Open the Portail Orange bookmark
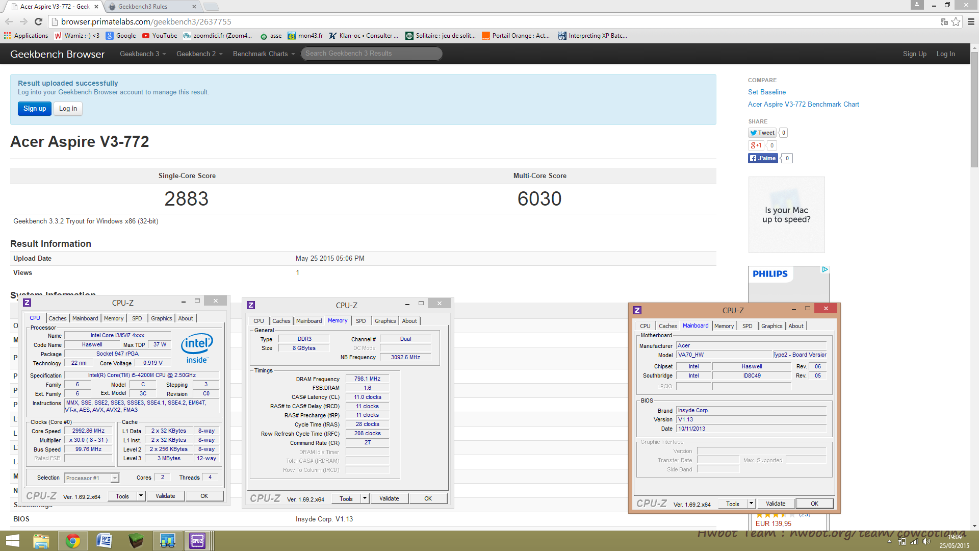 516,36
